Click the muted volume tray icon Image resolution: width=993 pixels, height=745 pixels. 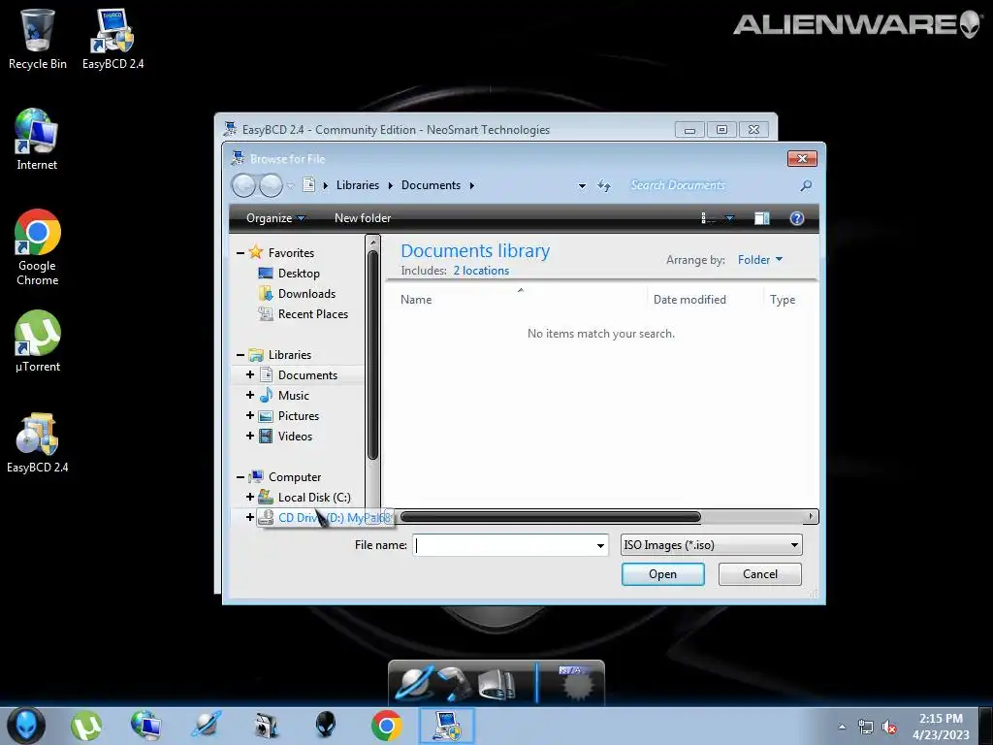tap(889, 728)
